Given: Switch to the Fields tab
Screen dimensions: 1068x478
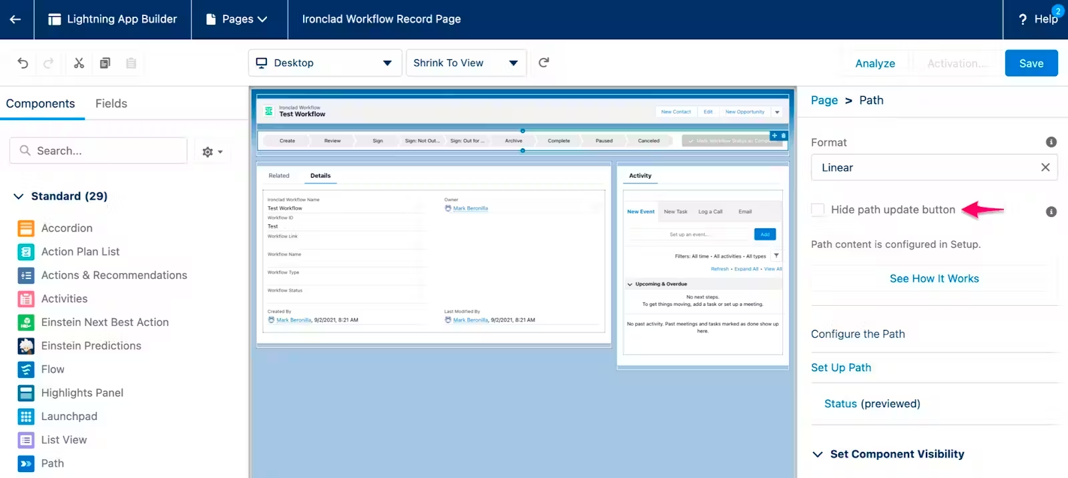Looking at the screenshot, I should [x=111, y=103].
